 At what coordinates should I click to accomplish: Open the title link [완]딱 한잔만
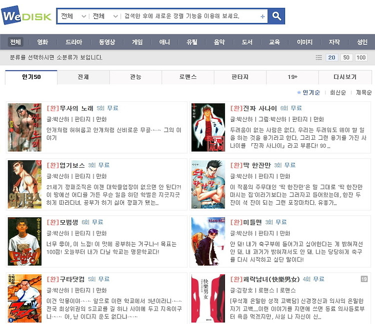[250, 165]
